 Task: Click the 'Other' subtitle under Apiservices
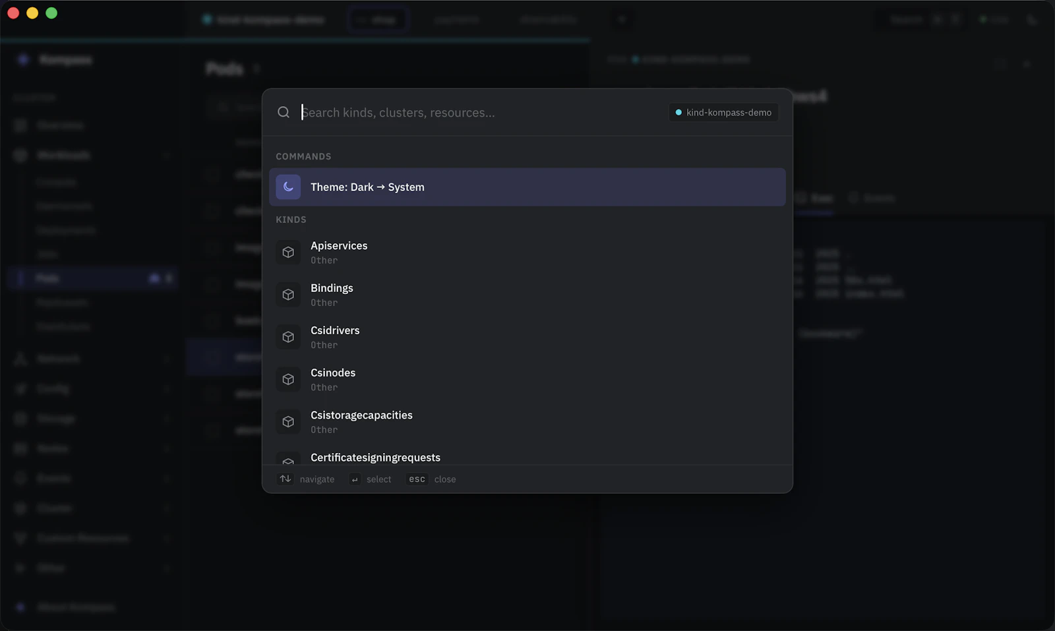pyautogui.click(x=324, y=260)
